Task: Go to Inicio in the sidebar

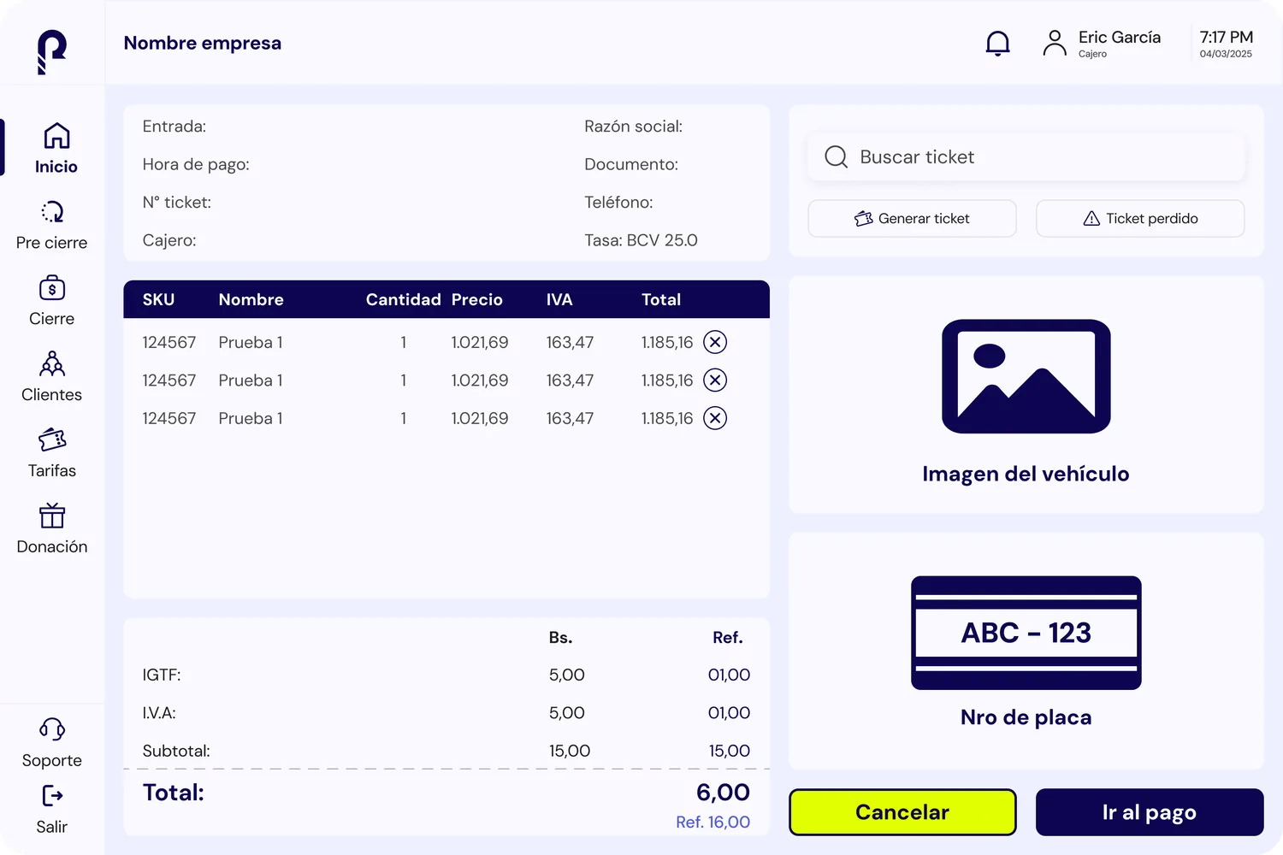Action: [x=56, y=148]
